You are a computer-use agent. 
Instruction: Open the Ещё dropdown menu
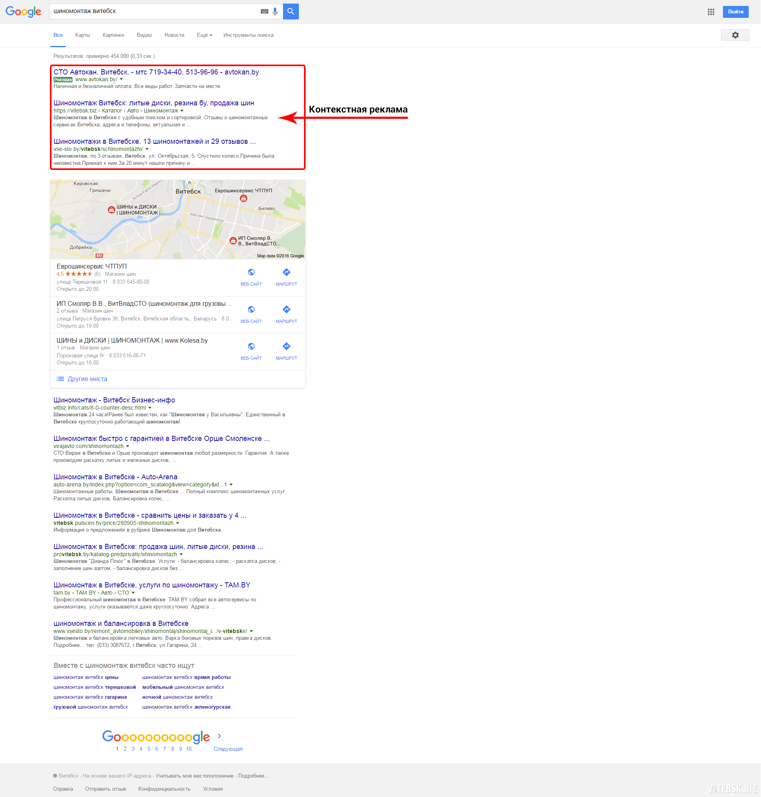(x=205, y=35)
